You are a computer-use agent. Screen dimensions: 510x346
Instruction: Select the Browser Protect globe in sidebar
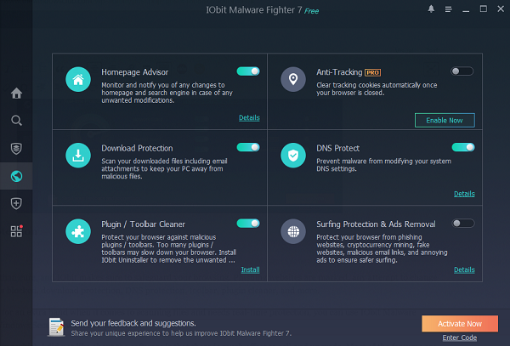16,176
